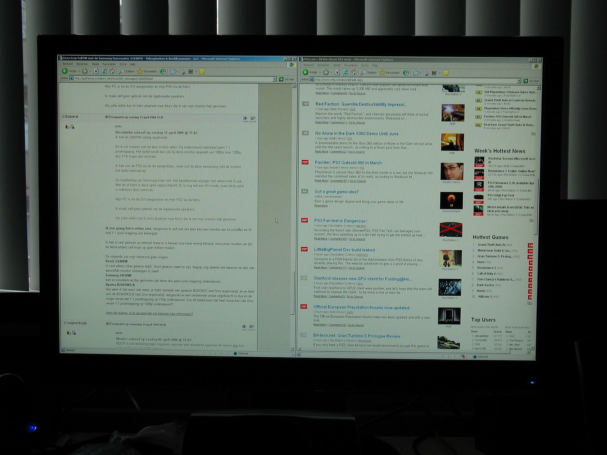Click the Vorige back button in the tweakers window

(70, 71)
